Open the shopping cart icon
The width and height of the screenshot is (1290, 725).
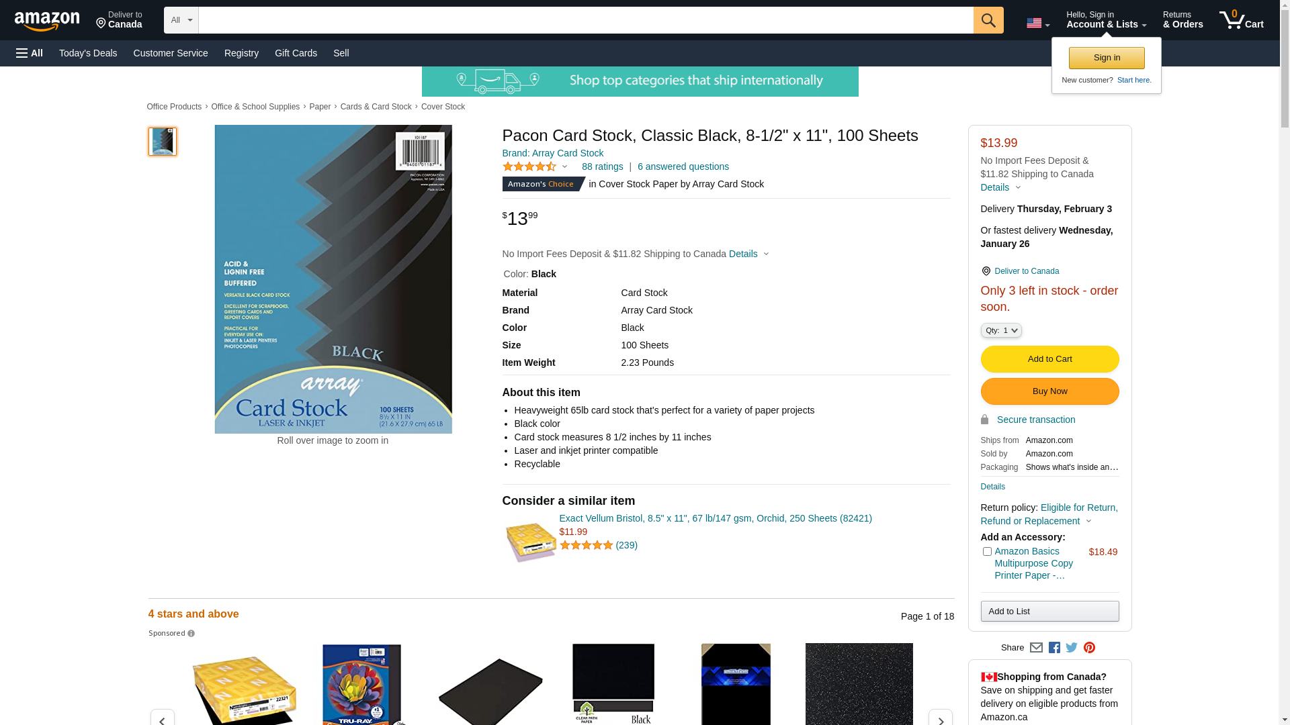(1241, 20)
